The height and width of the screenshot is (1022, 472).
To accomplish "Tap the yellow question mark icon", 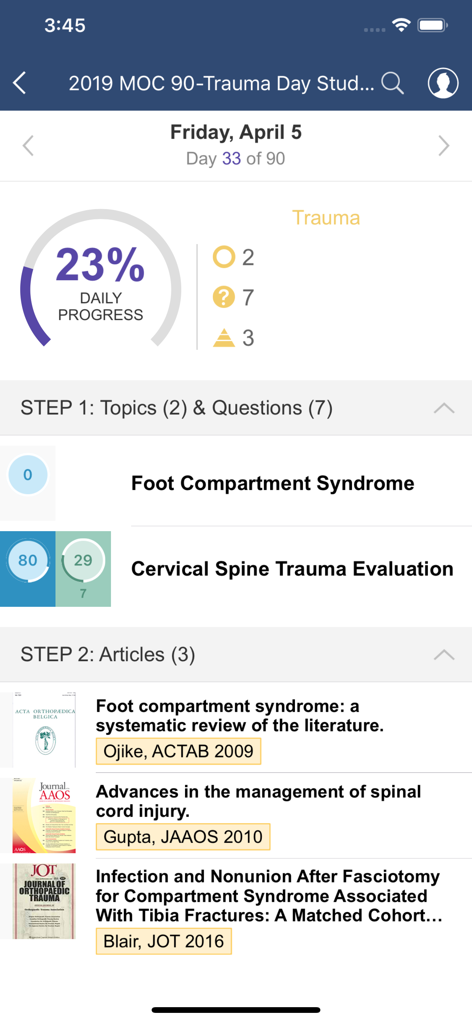I will point(224,297).
